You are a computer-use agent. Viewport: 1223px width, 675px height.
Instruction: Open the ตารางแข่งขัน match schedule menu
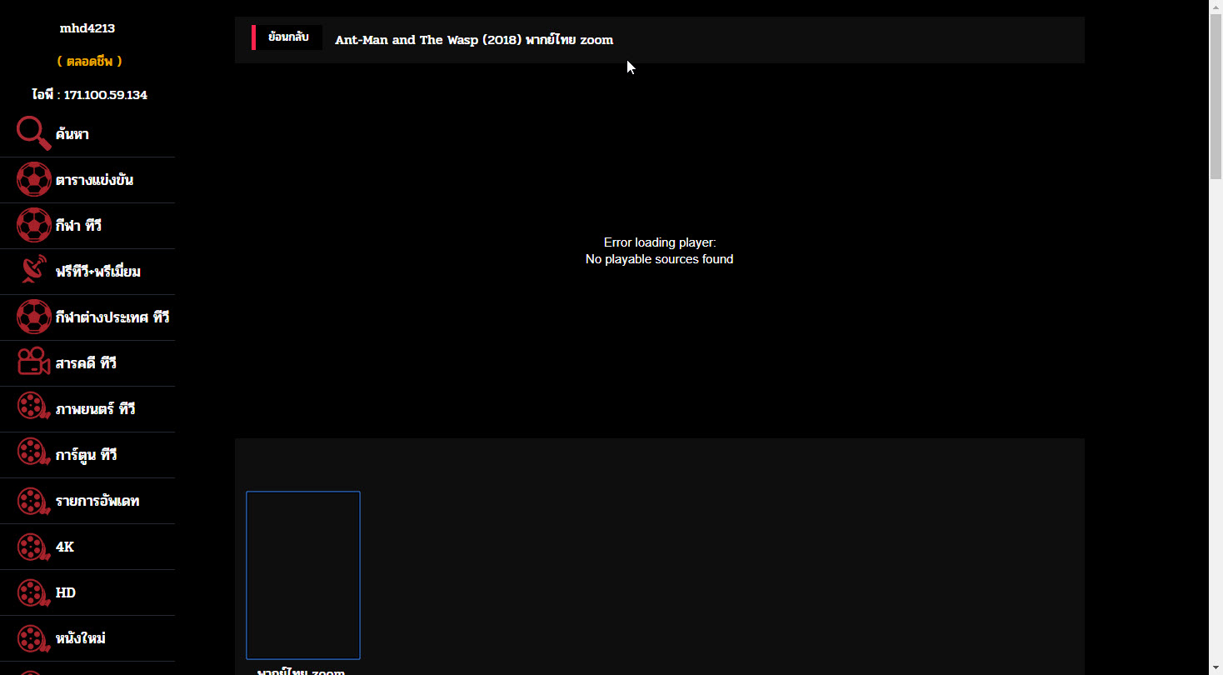point(94,180)
